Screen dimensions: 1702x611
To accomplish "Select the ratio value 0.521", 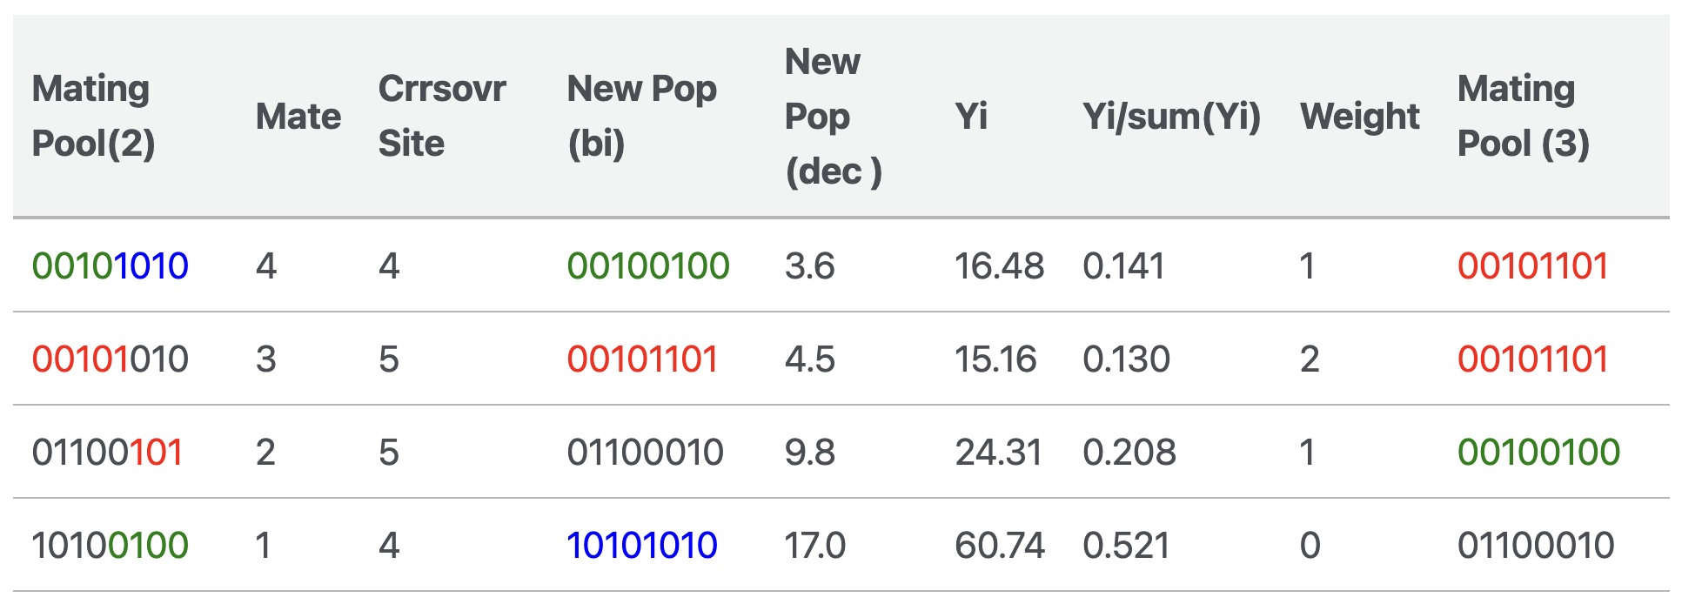I will [1126, 546].
